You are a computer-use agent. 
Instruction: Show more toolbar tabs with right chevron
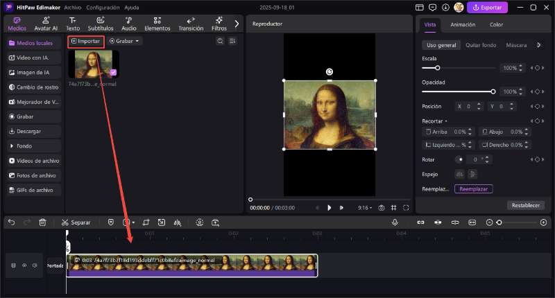[x=237, y=24]
